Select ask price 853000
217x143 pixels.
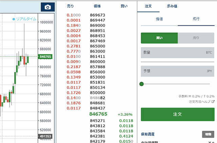tap(97, 77)
